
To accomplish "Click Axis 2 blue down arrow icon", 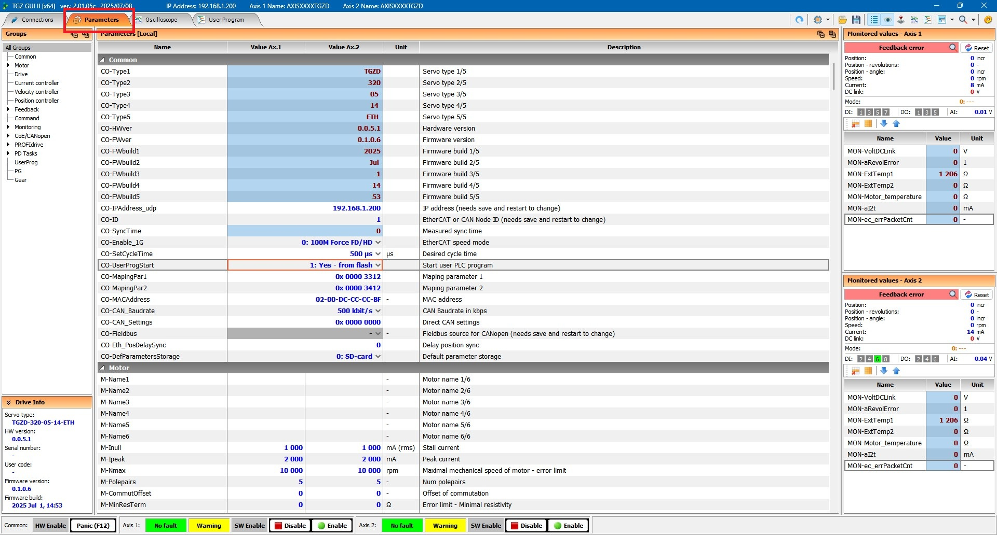I will [x=884, y=371].
